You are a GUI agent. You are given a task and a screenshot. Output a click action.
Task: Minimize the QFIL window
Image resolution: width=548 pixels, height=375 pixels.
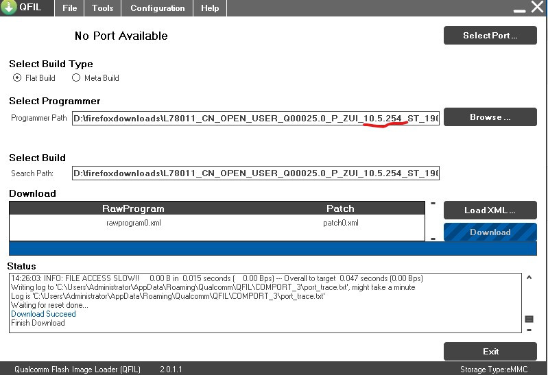tap(519, 10)
